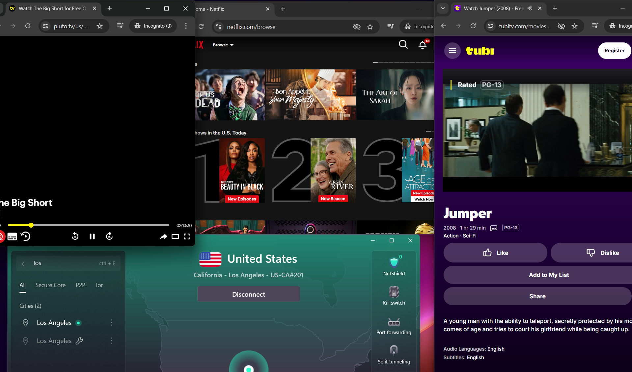Screen dimensions: 632x372
Task: Maximize the VPN app window
Action: 392,240
